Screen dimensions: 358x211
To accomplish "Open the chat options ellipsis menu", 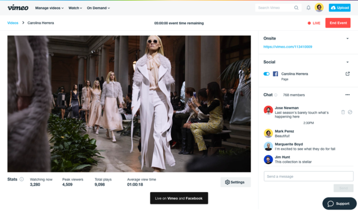I will point(347,95).
